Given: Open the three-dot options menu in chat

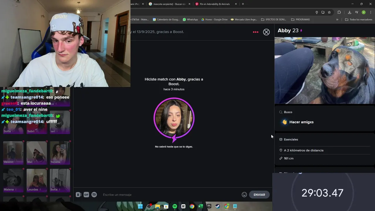Looking at the screenshot, I should [255, 32].
